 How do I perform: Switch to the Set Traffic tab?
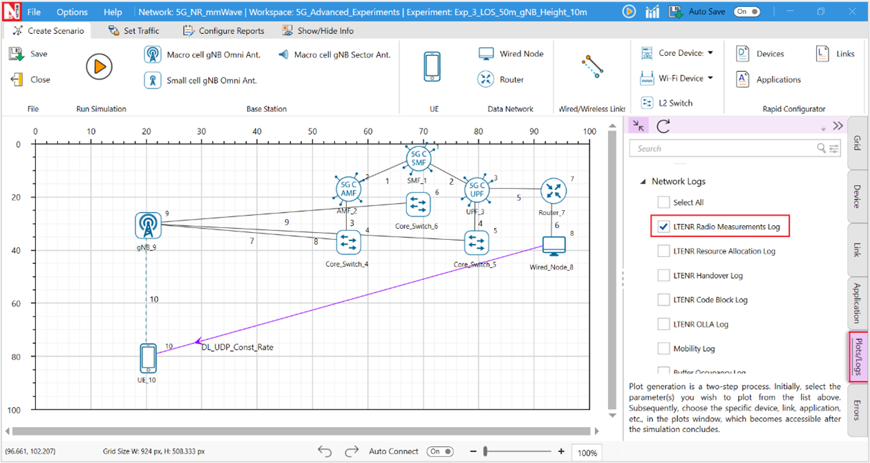[x=134, y=30]
